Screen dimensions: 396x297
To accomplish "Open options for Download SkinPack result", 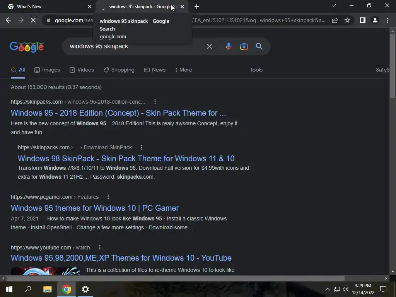I will click(x=142, y=147).
